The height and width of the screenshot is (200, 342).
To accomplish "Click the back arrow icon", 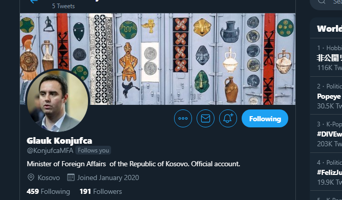I will (x=33, y=2).
